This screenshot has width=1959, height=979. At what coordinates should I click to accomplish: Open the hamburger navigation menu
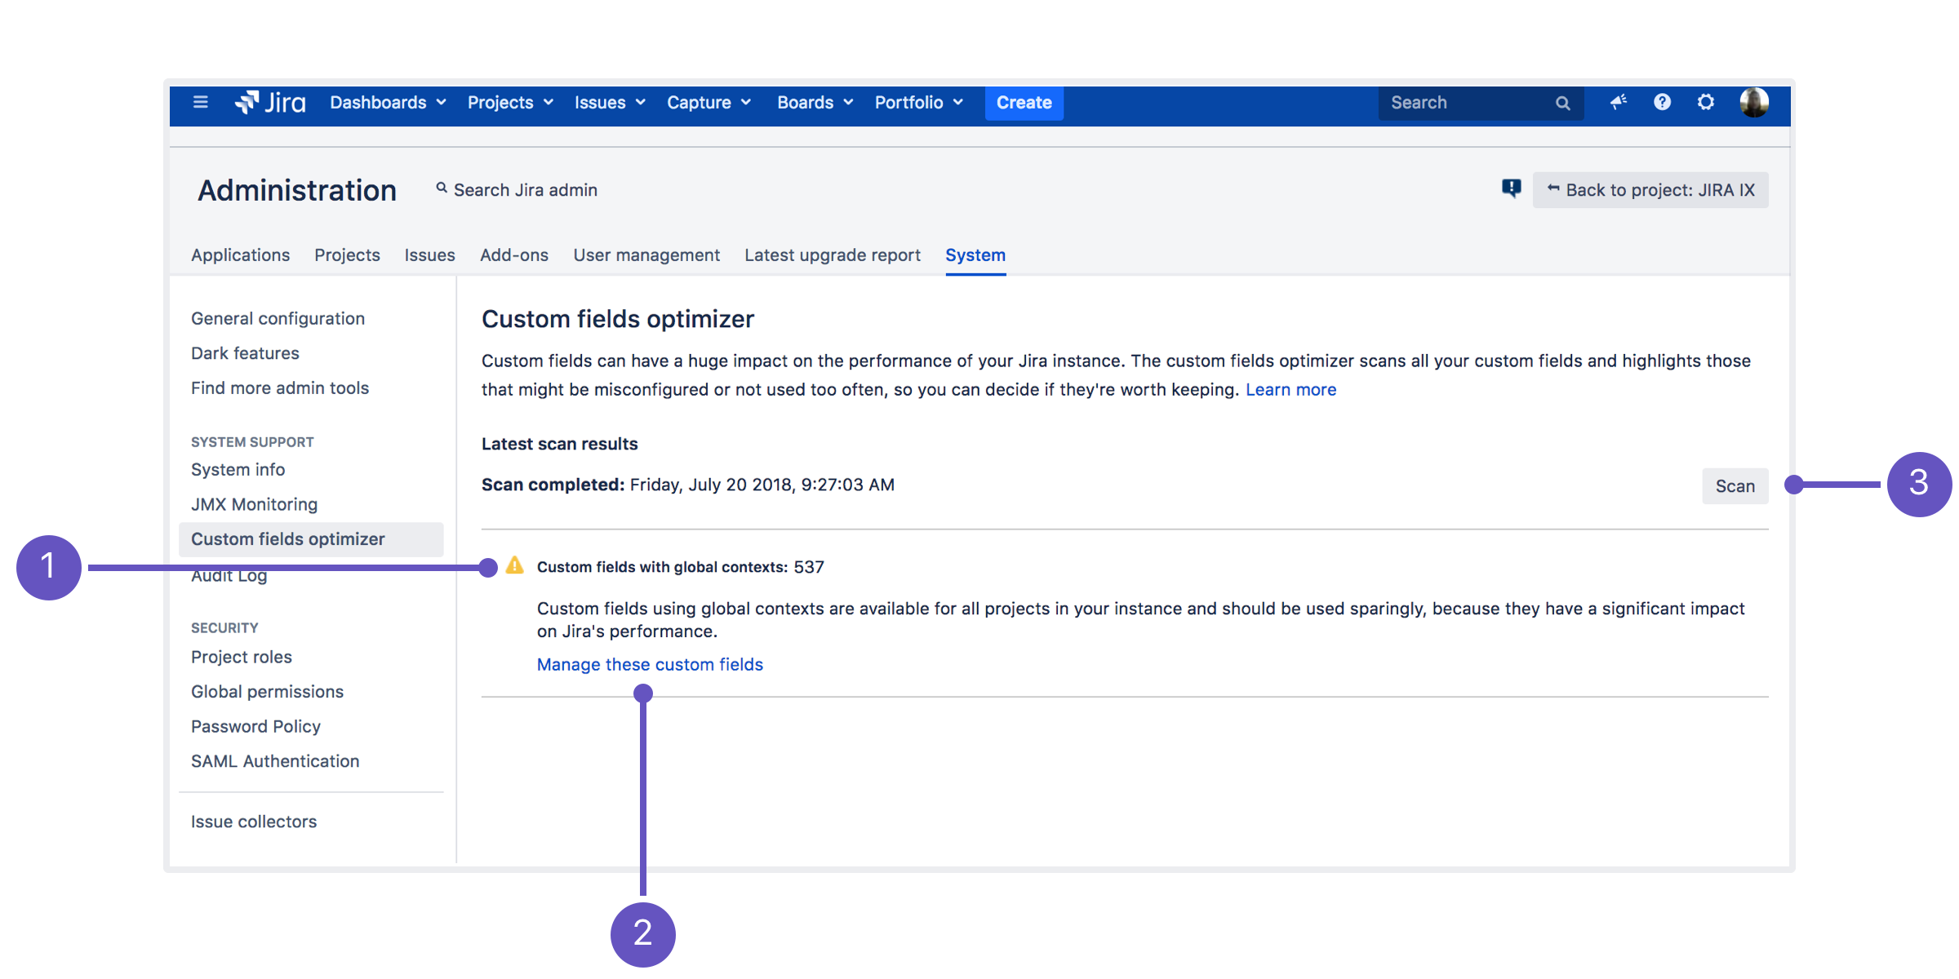(x=200, y=102)
